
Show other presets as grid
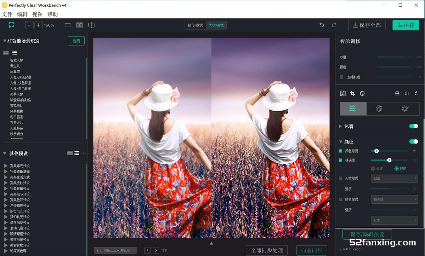70,153
